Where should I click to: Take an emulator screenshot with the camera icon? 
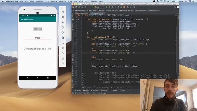click(x=63, y=38)
